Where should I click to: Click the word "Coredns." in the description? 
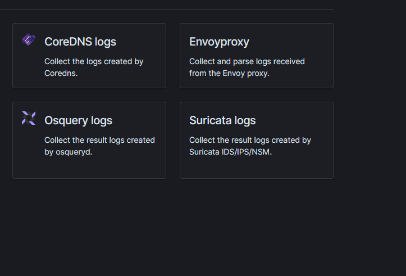(61, 73)
